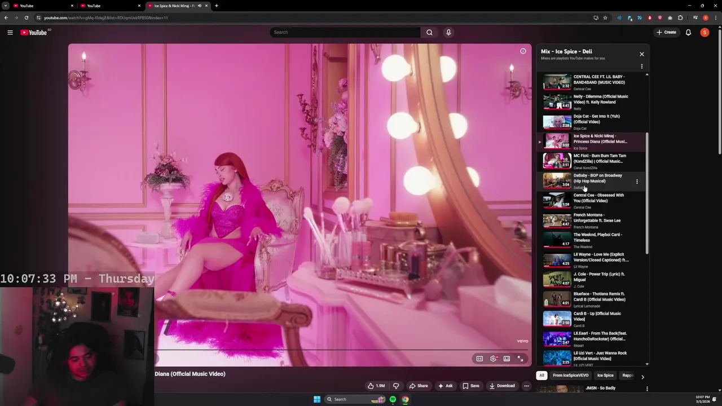722x406 pixels.
Task: Like the video with thumbs up
Action: pyautogui.click(x=376, y=386)
